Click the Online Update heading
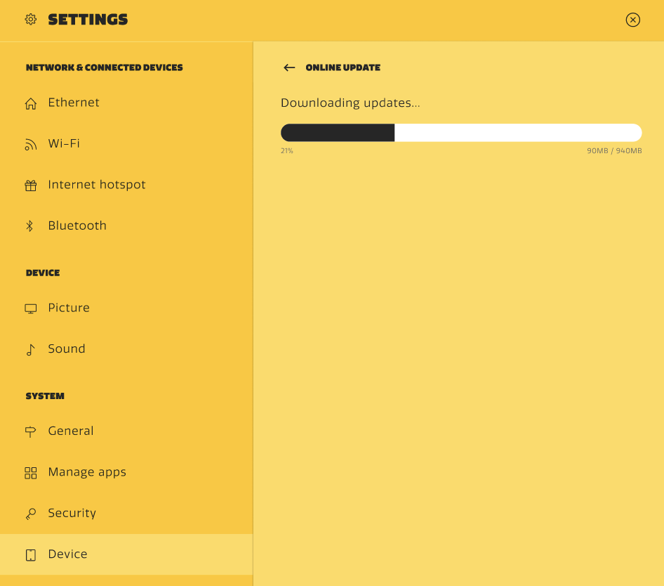 [x=343, y=67]
